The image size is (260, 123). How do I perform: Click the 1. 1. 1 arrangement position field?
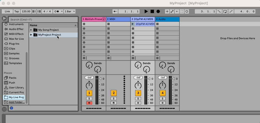pos(129,11)
